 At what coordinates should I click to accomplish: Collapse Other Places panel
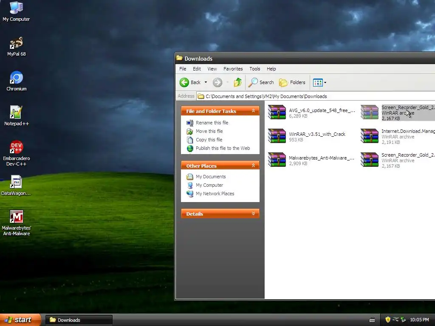pyautogui.click(x=253, y=166)
